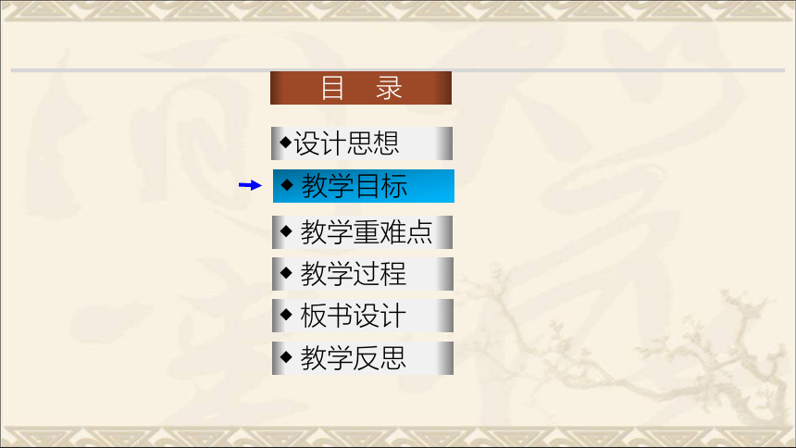Go to the 教学重难点 section
This screenshot has width=796, height=448.
pyautogui.click(x=363, y=232)
